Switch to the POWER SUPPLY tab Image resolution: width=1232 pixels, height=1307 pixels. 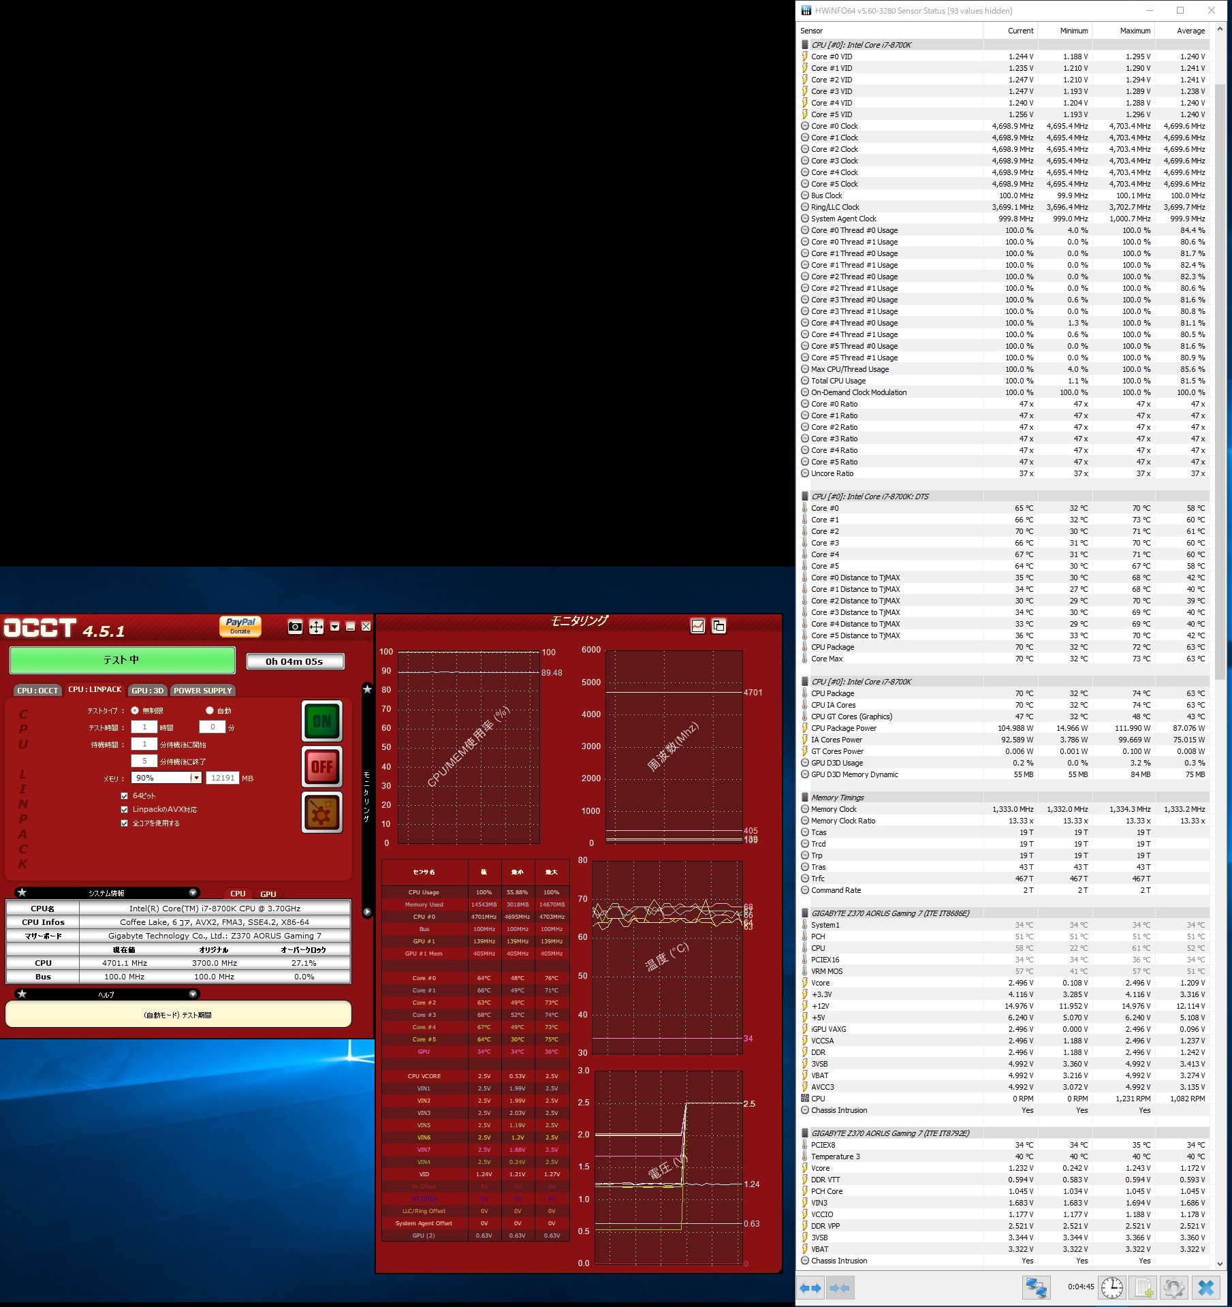(202, 690)
